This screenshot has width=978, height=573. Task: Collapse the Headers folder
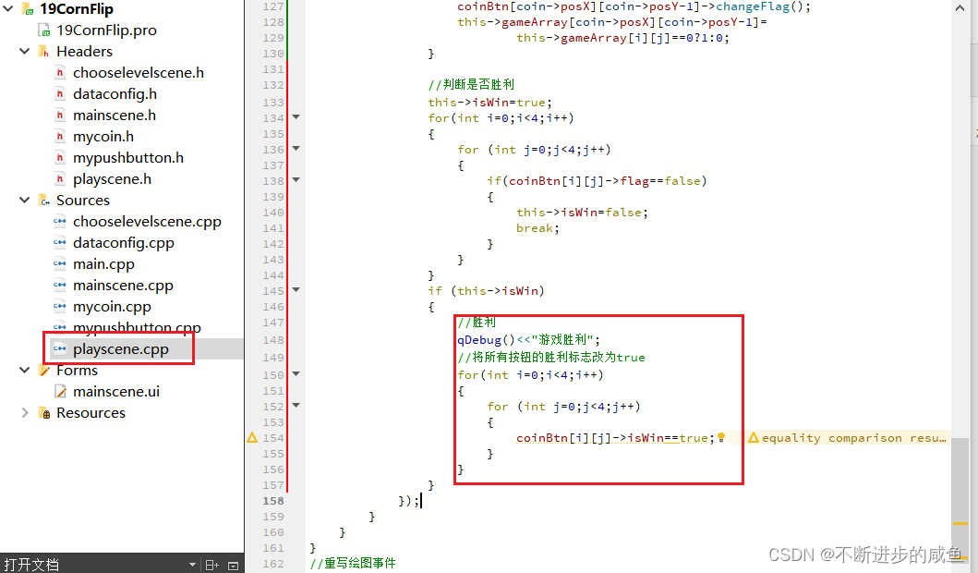tap(24, 51)
